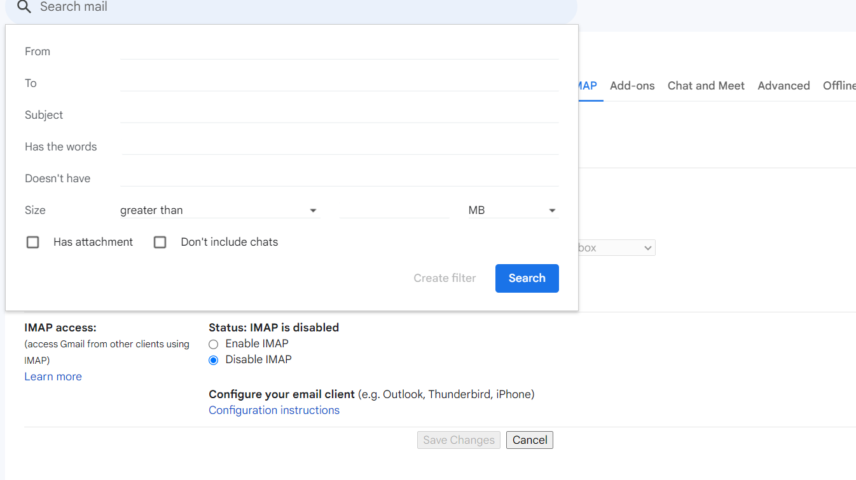This screenshot has width=856, height=480.
Task: Click the Create filter button
Action: click(x=445, y=278)
